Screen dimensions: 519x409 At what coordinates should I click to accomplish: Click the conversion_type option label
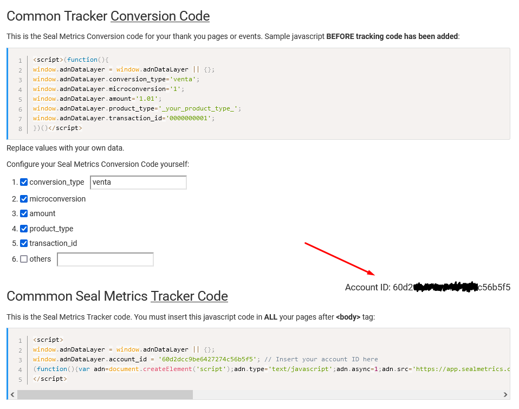[x=57, y=182]
